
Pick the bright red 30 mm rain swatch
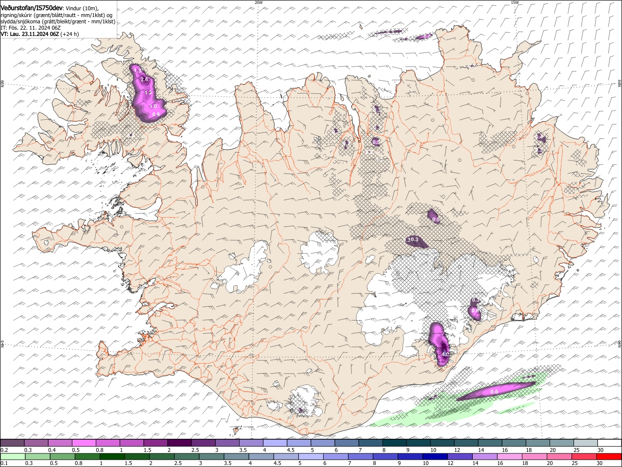point(609,456)
